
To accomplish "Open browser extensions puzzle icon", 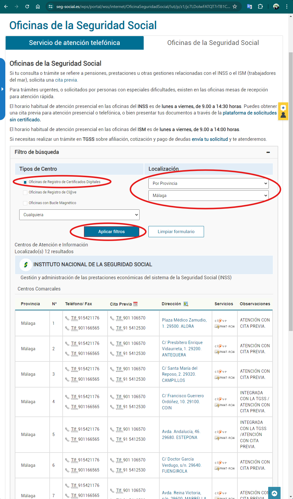I will [x=260, y=7].
